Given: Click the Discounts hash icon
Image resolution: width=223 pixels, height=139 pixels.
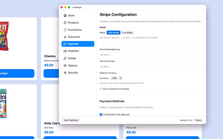Looking at the screenshot, I should click(x=65, y=37).
